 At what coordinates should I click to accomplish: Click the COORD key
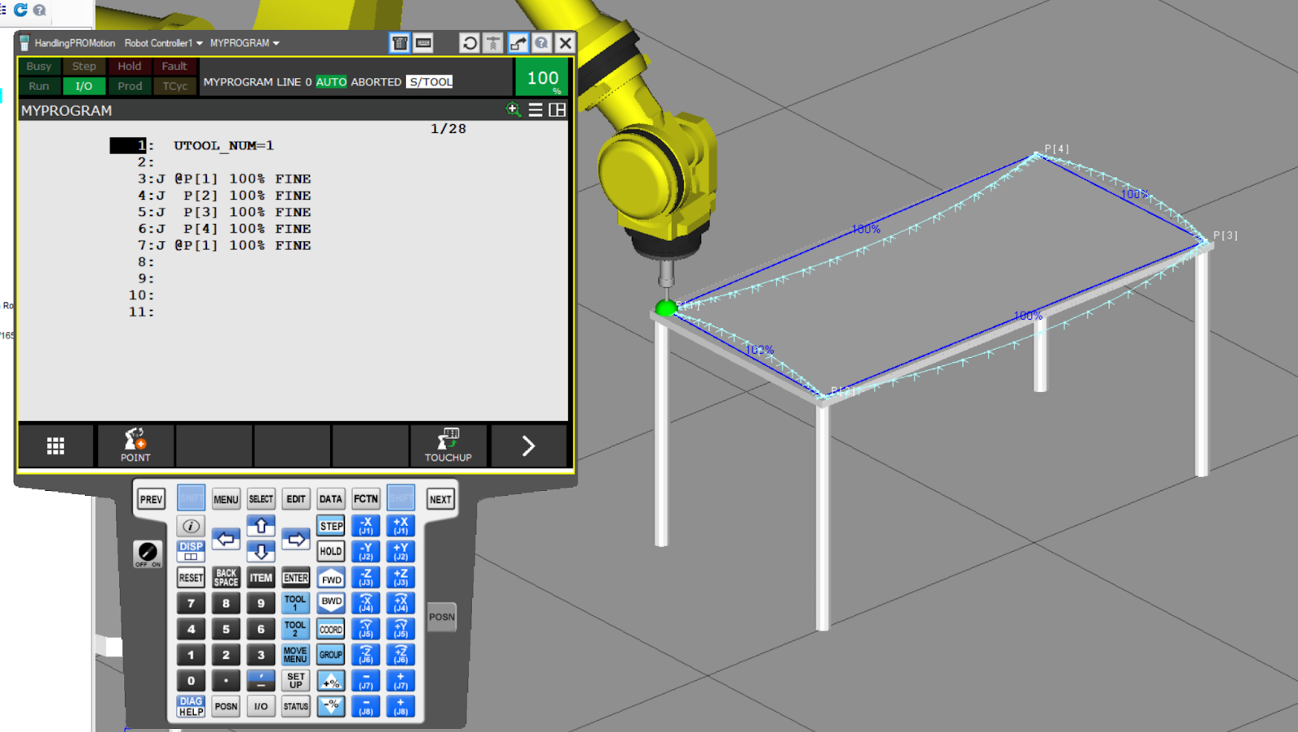[x=331, y=629]
